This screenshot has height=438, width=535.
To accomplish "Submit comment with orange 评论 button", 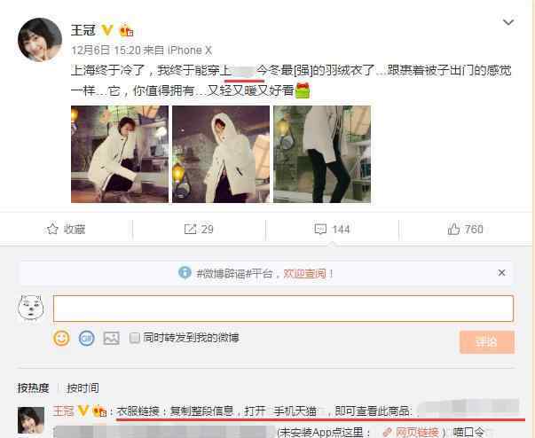I will pos(487,342).
